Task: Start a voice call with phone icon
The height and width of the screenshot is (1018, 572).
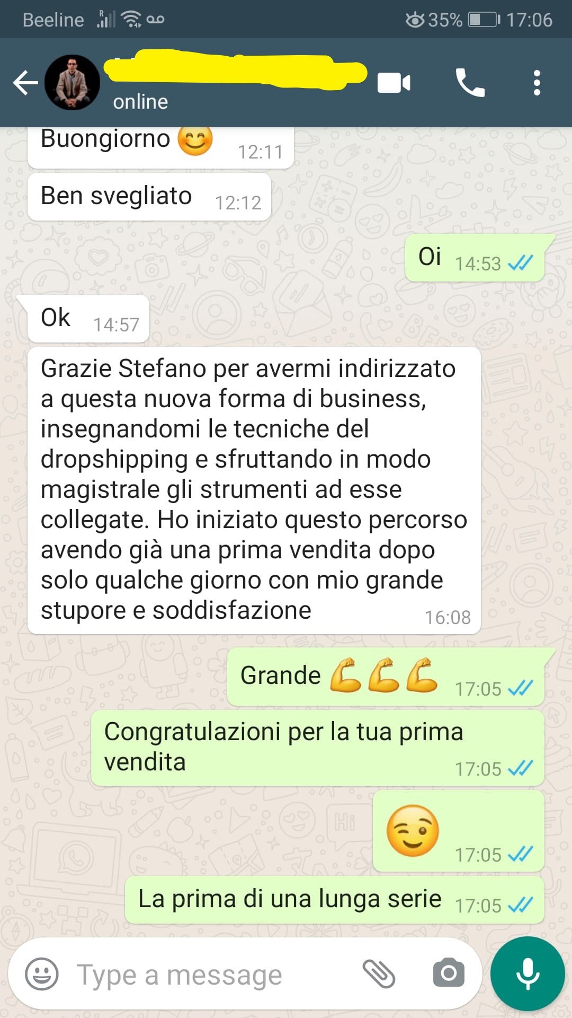Action: pos(470,83)
